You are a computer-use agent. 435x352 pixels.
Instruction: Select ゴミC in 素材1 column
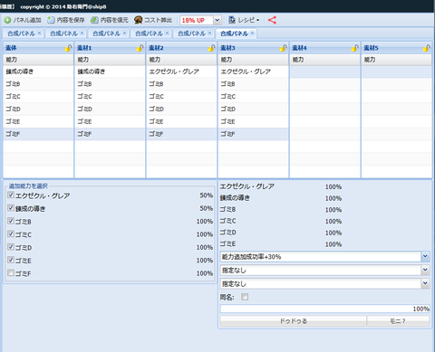tap(110, 97)
